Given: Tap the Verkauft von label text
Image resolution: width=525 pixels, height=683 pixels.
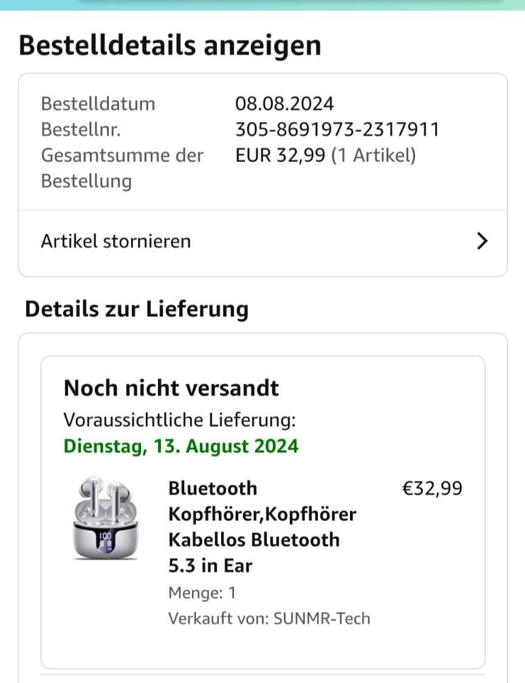Looking at the screenshot, I should click(x=219, y=619).
